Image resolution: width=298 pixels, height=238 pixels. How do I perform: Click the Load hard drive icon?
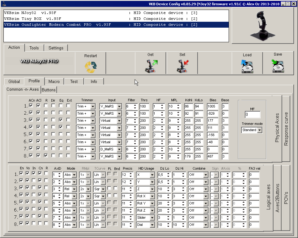[x=247, y=66]
